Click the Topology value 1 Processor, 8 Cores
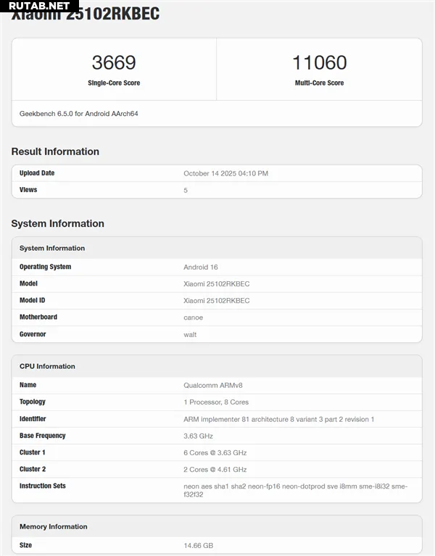This screenshot has height=556, width=435. coord(216,402)
